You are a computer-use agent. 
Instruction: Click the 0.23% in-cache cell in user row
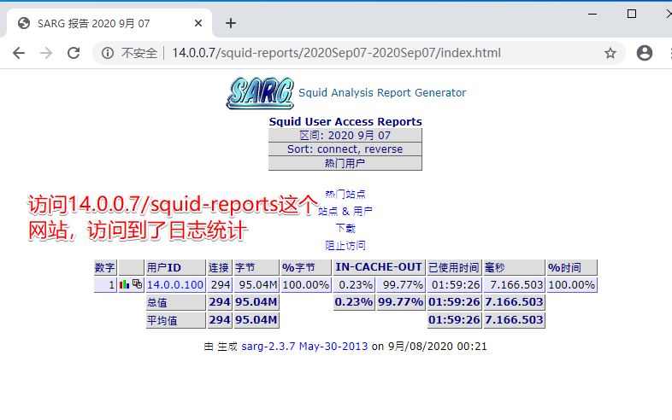[354, 285]
